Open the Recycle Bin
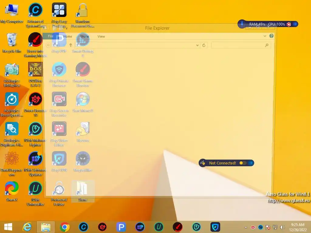Screen dimensions: 311x233 12,43
